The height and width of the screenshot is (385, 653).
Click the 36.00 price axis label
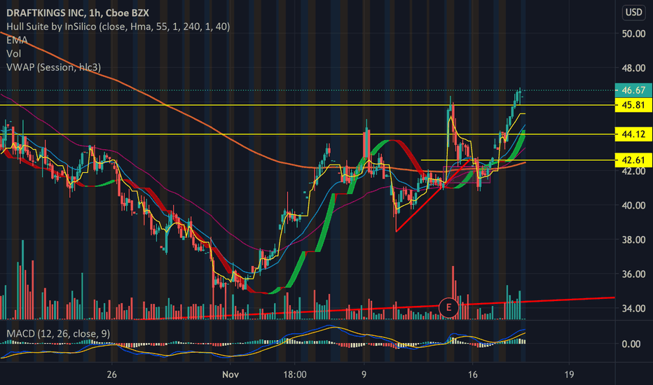tap(633, 274)
